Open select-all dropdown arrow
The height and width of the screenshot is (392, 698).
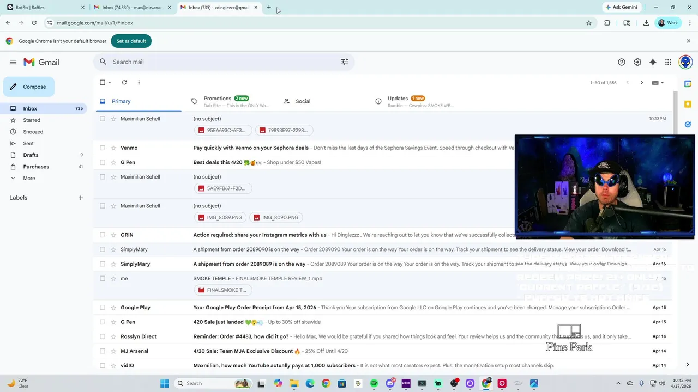(110, 83)
